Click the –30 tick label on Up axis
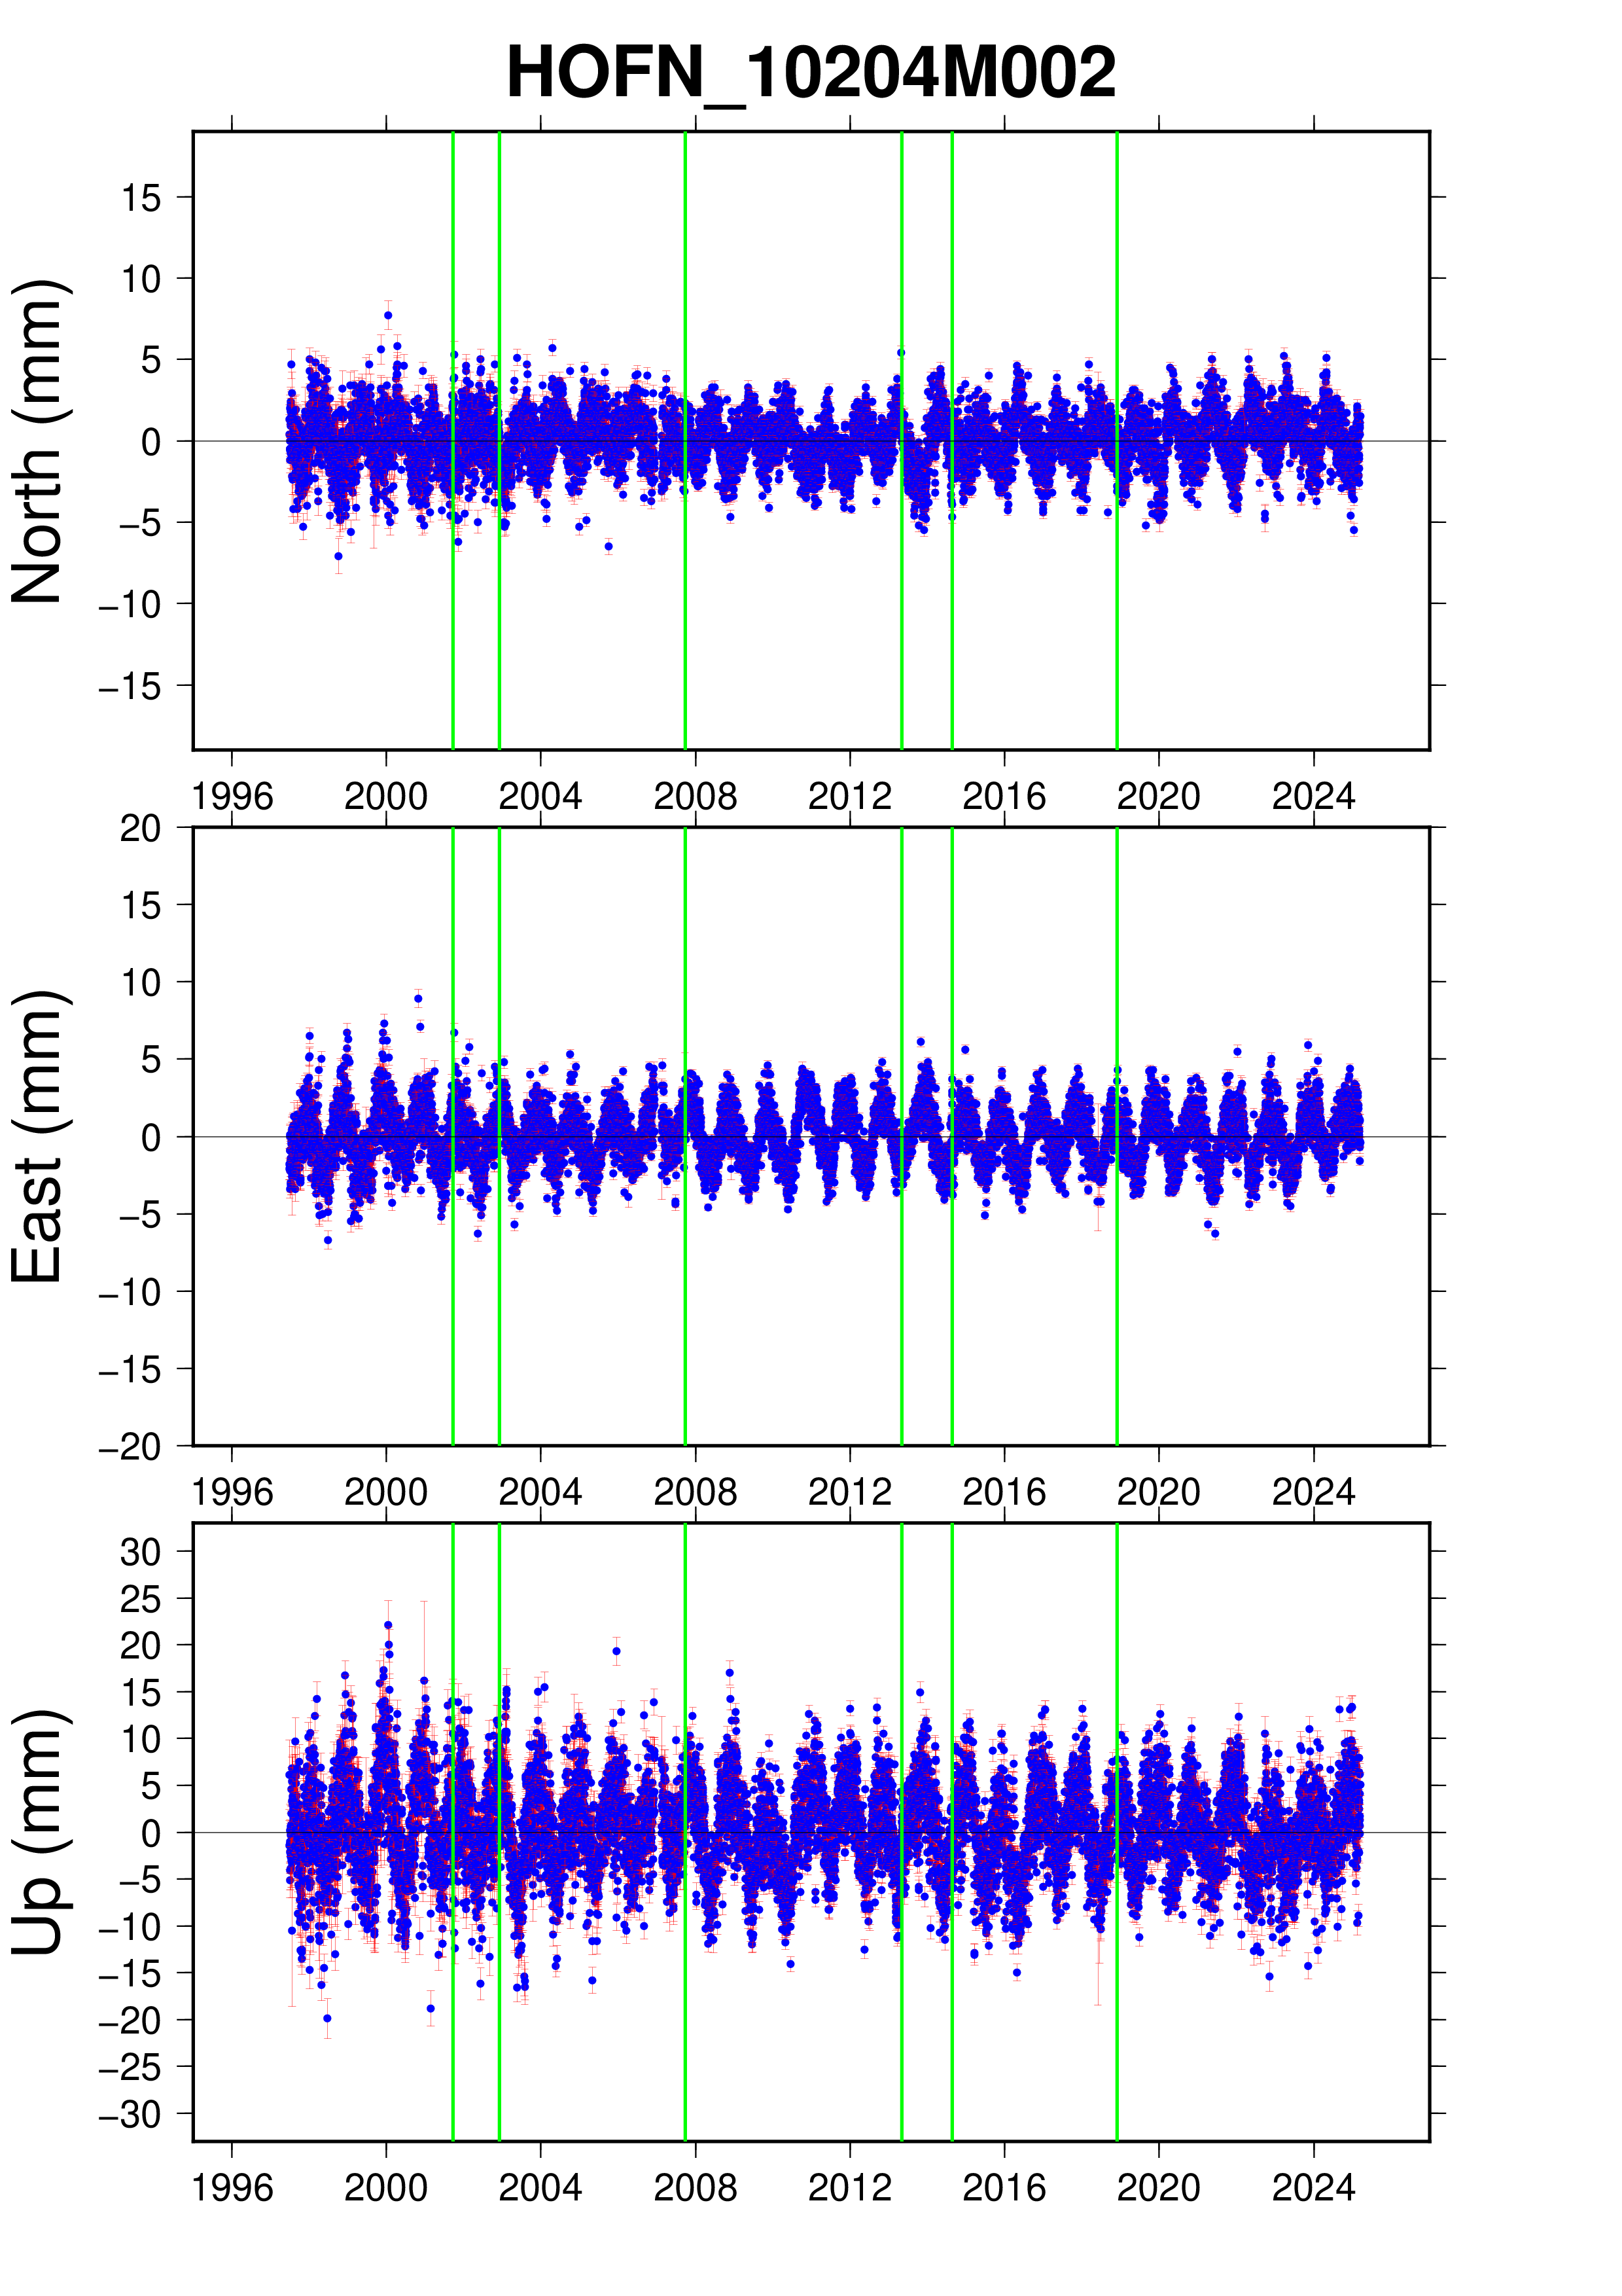 tap(130, 2115)
